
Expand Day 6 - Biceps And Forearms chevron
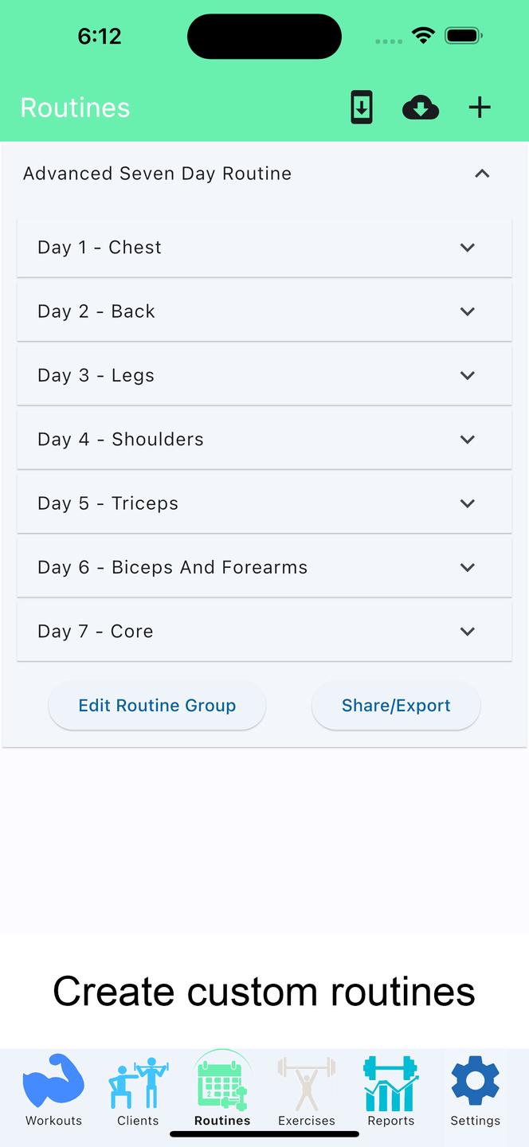click(x=468, y=567)
